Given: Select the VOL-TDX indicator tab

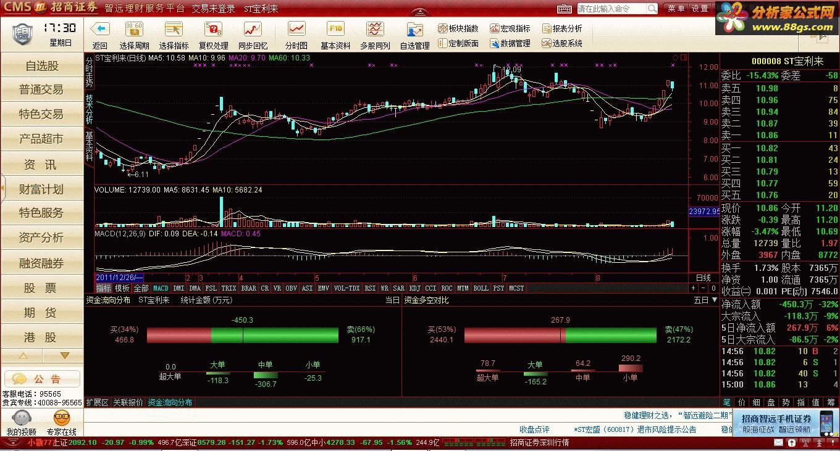Looking at the screenshot, I should 346,288.
